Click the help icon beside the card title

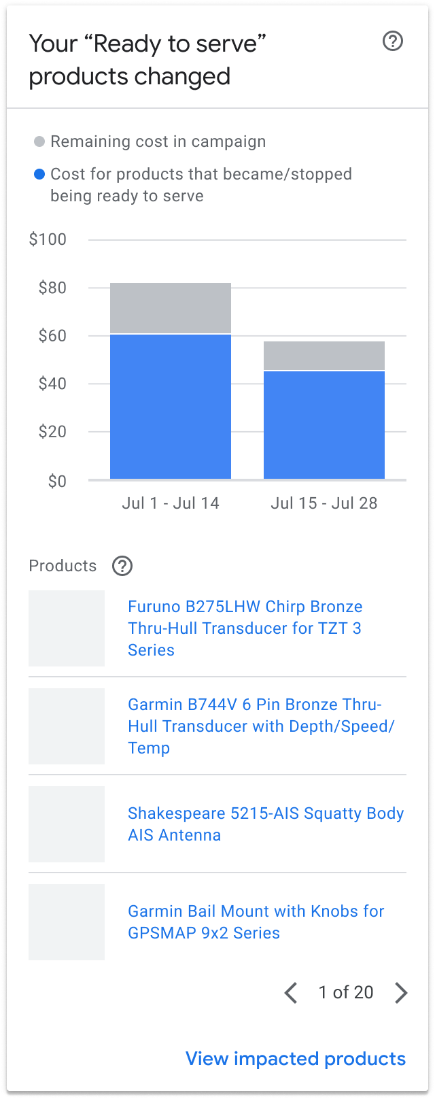393,42
